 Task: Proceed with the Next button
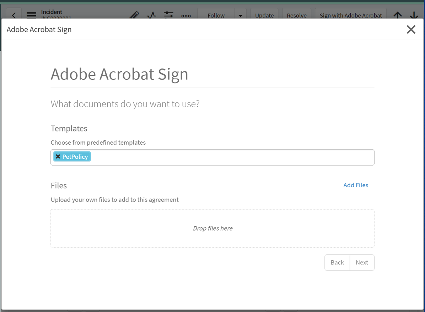[362, 262]
